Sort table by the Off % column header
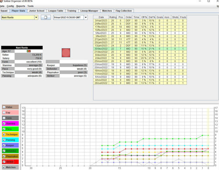This screenshot has width=219, height=170. 144,17
